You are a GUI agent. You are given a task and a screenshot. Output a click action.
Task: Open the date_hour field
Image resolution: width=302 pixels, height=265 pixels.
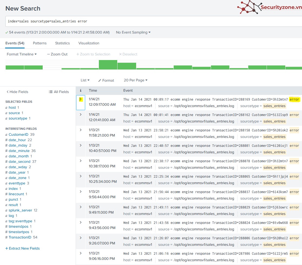point(17,140)
